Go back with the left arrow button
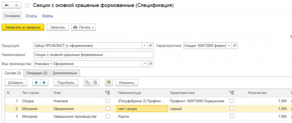This screenshot has height=123, width=292. click(7, 5)
